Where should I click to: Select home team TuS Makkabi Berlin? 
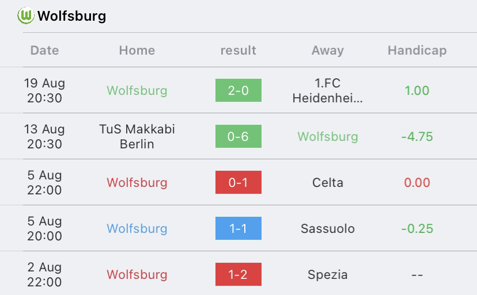click(x=137, y=136)
